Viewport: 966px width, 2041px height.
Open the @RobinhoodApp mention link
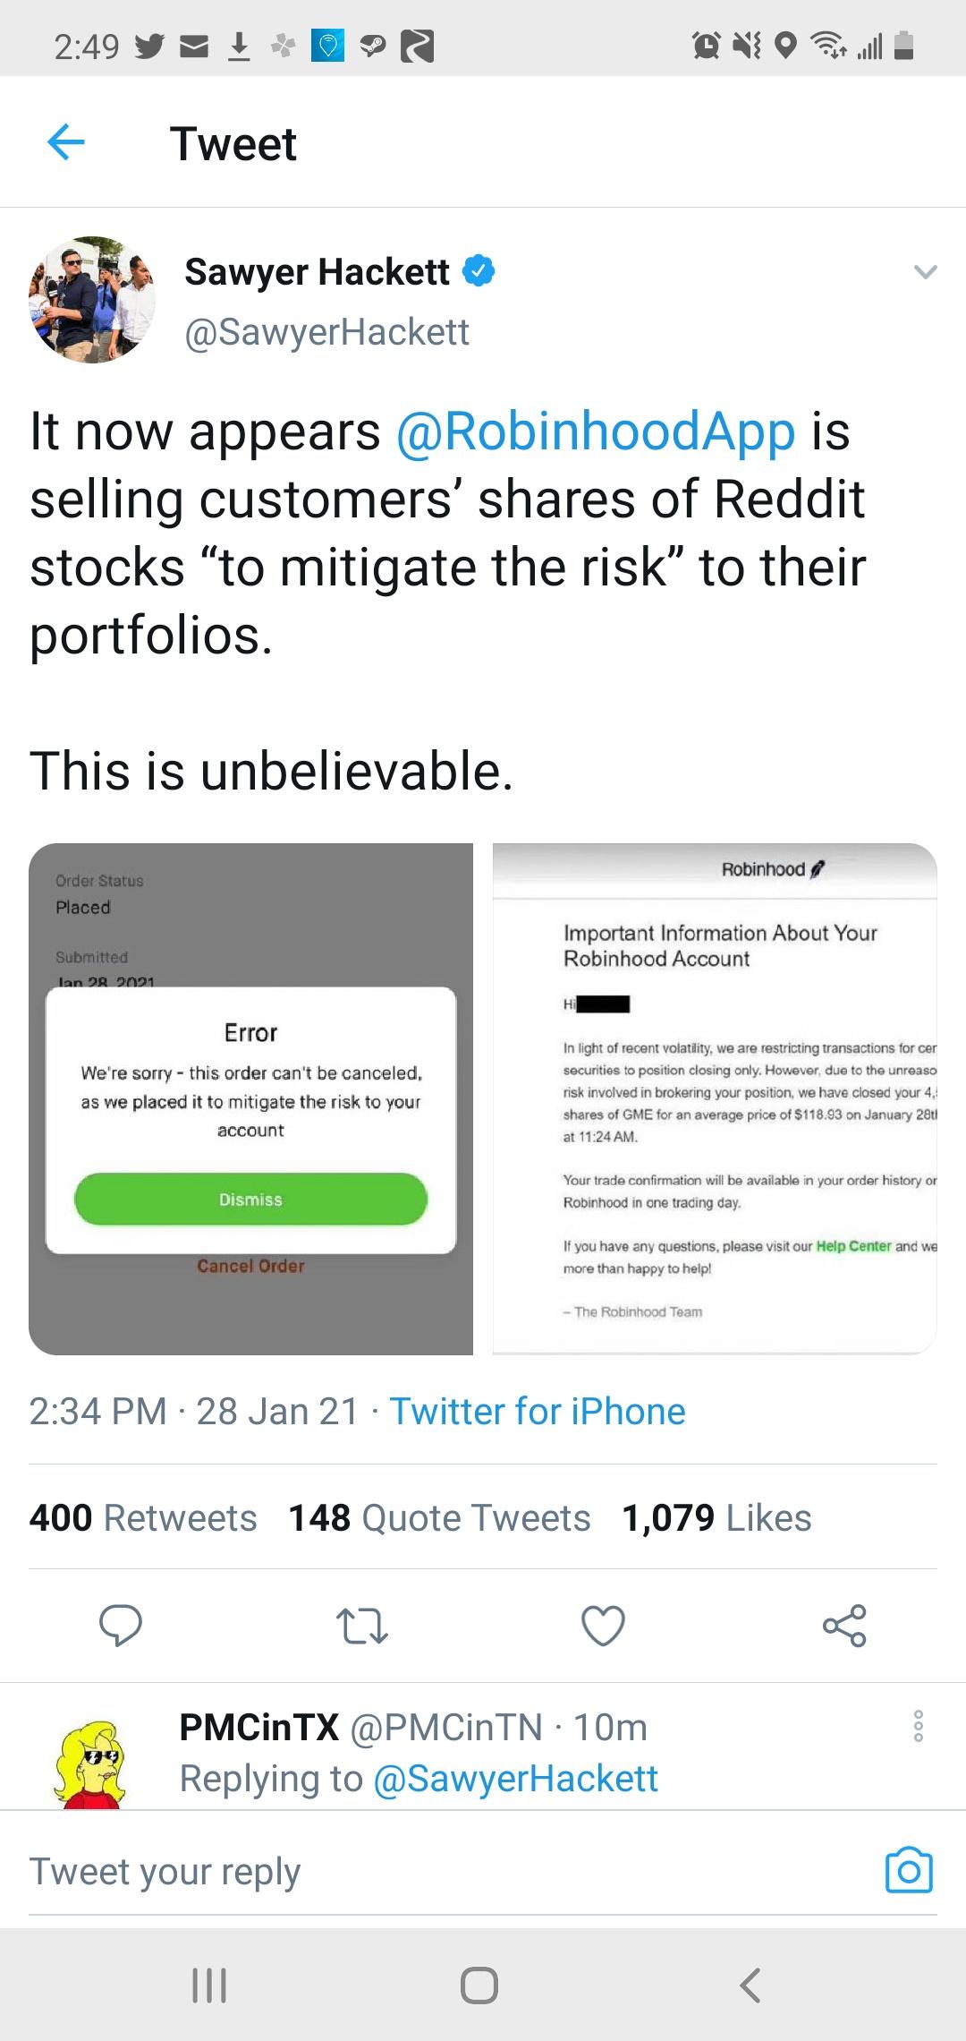[x=595, y=431]
